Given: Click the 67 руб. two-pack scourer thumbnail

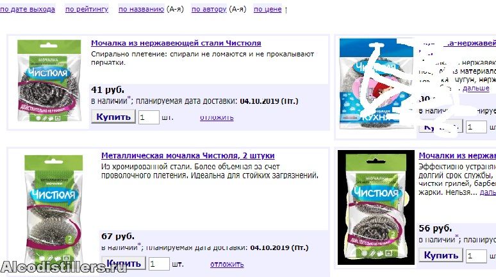Looking at the screenshot, I should click(53, 210).
